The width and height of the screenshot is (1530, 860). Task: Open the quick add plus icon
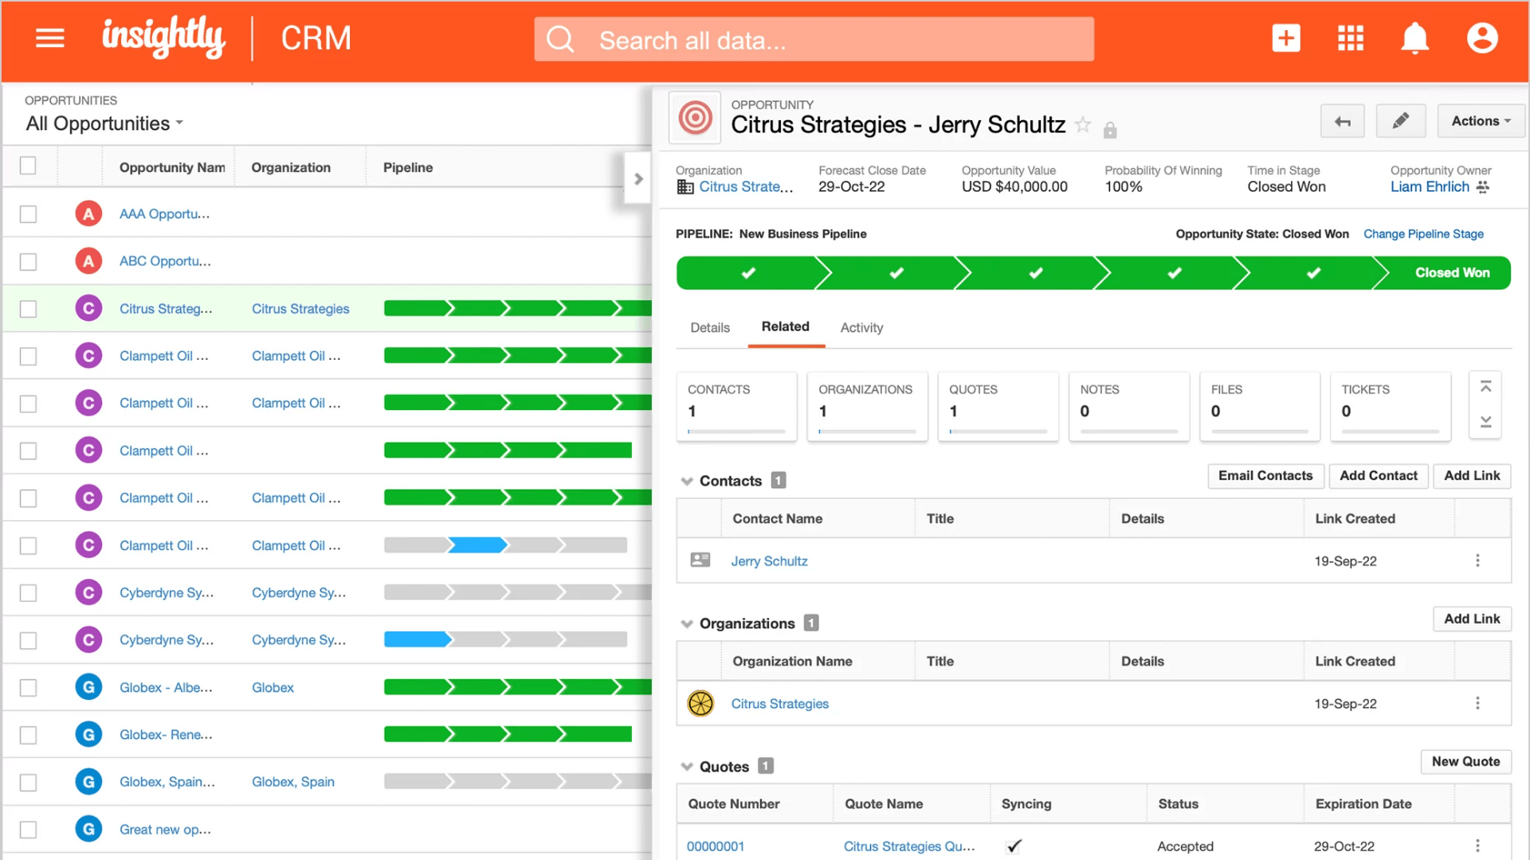tap(1286, 38)
